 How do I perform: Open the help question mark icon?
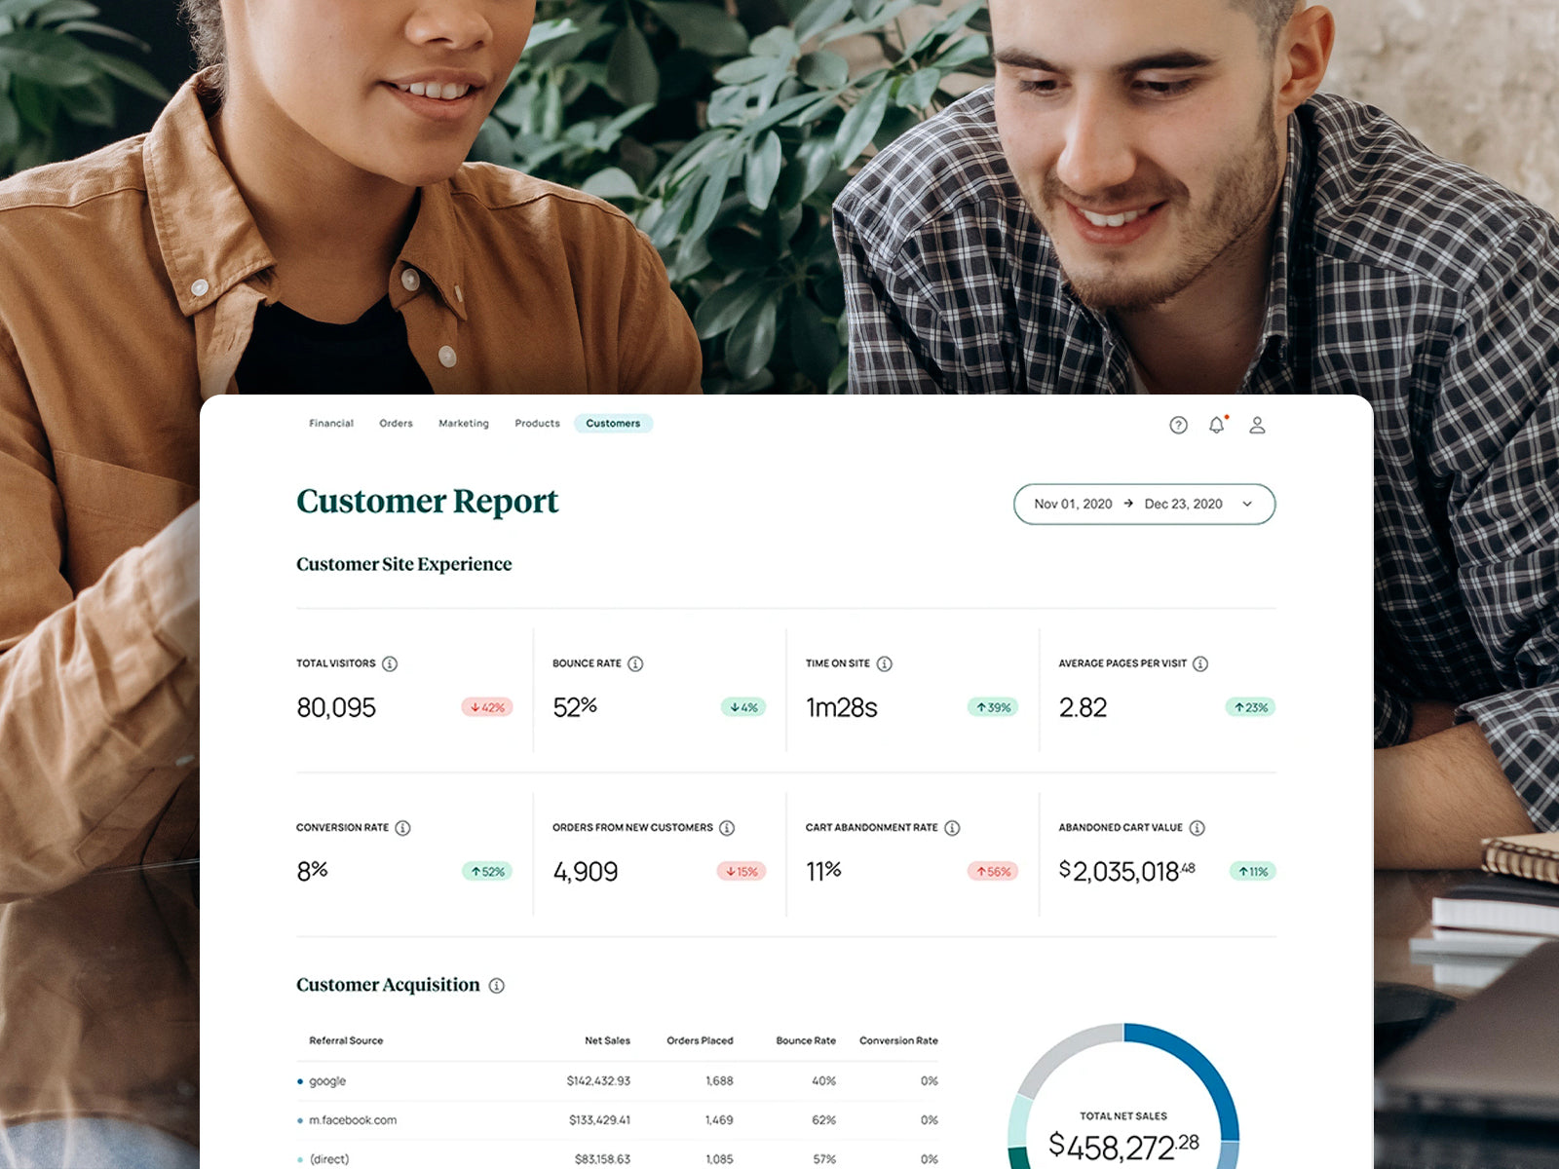tap(1178, 425)
